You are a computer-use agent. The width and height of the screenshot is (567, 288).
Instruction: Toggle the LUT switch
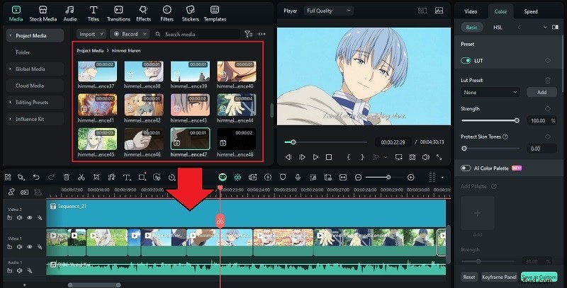pyautogui.click(x=466, y=61)
